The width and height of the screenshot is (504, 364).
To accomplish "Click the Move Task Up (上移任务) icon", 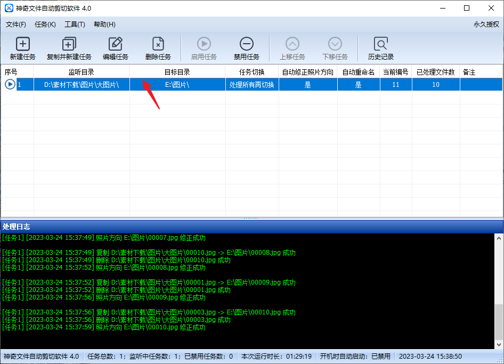I will tap(292, 44).
